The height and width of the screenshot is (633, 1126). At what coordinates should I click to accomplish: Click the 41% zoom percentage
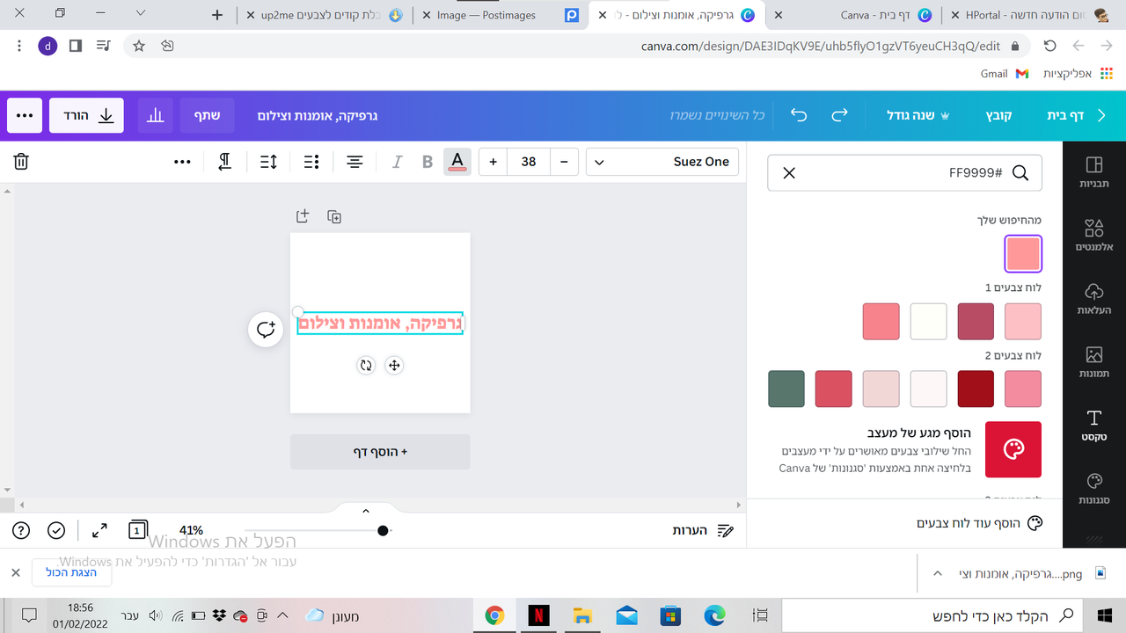click(x=191, y=530)
